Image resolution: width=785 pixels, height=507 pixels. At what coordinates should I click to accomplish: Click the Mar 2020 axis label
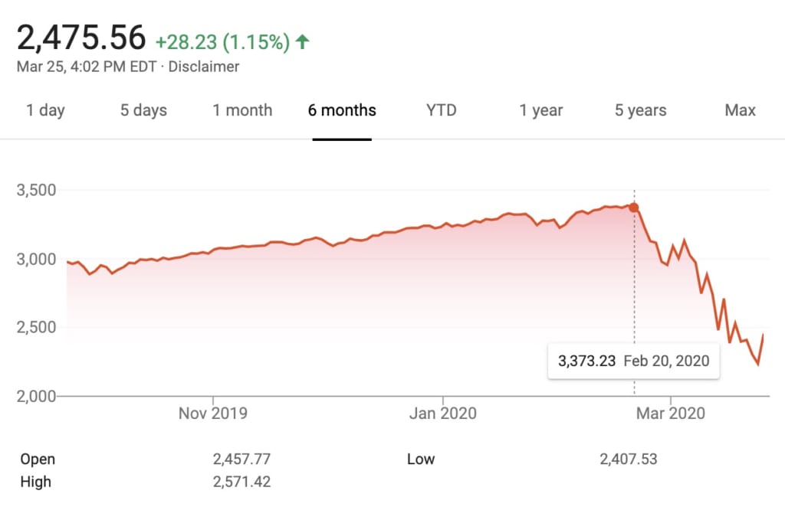tap(671, 414)
